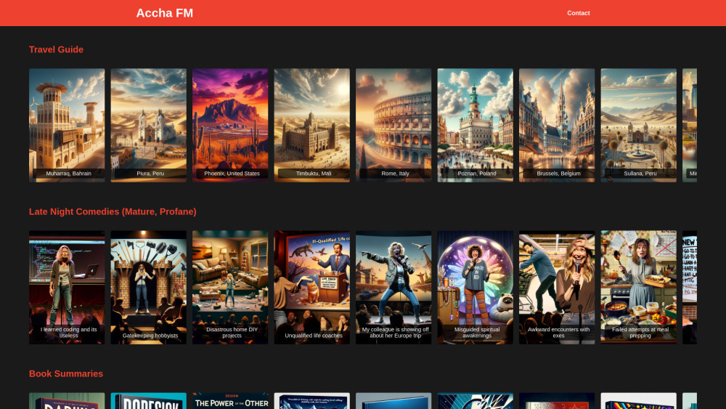The width and height of the screenshot is (726, 409).
Task: Select the Piura, Peru travel card
Action: tap(148, 125)
